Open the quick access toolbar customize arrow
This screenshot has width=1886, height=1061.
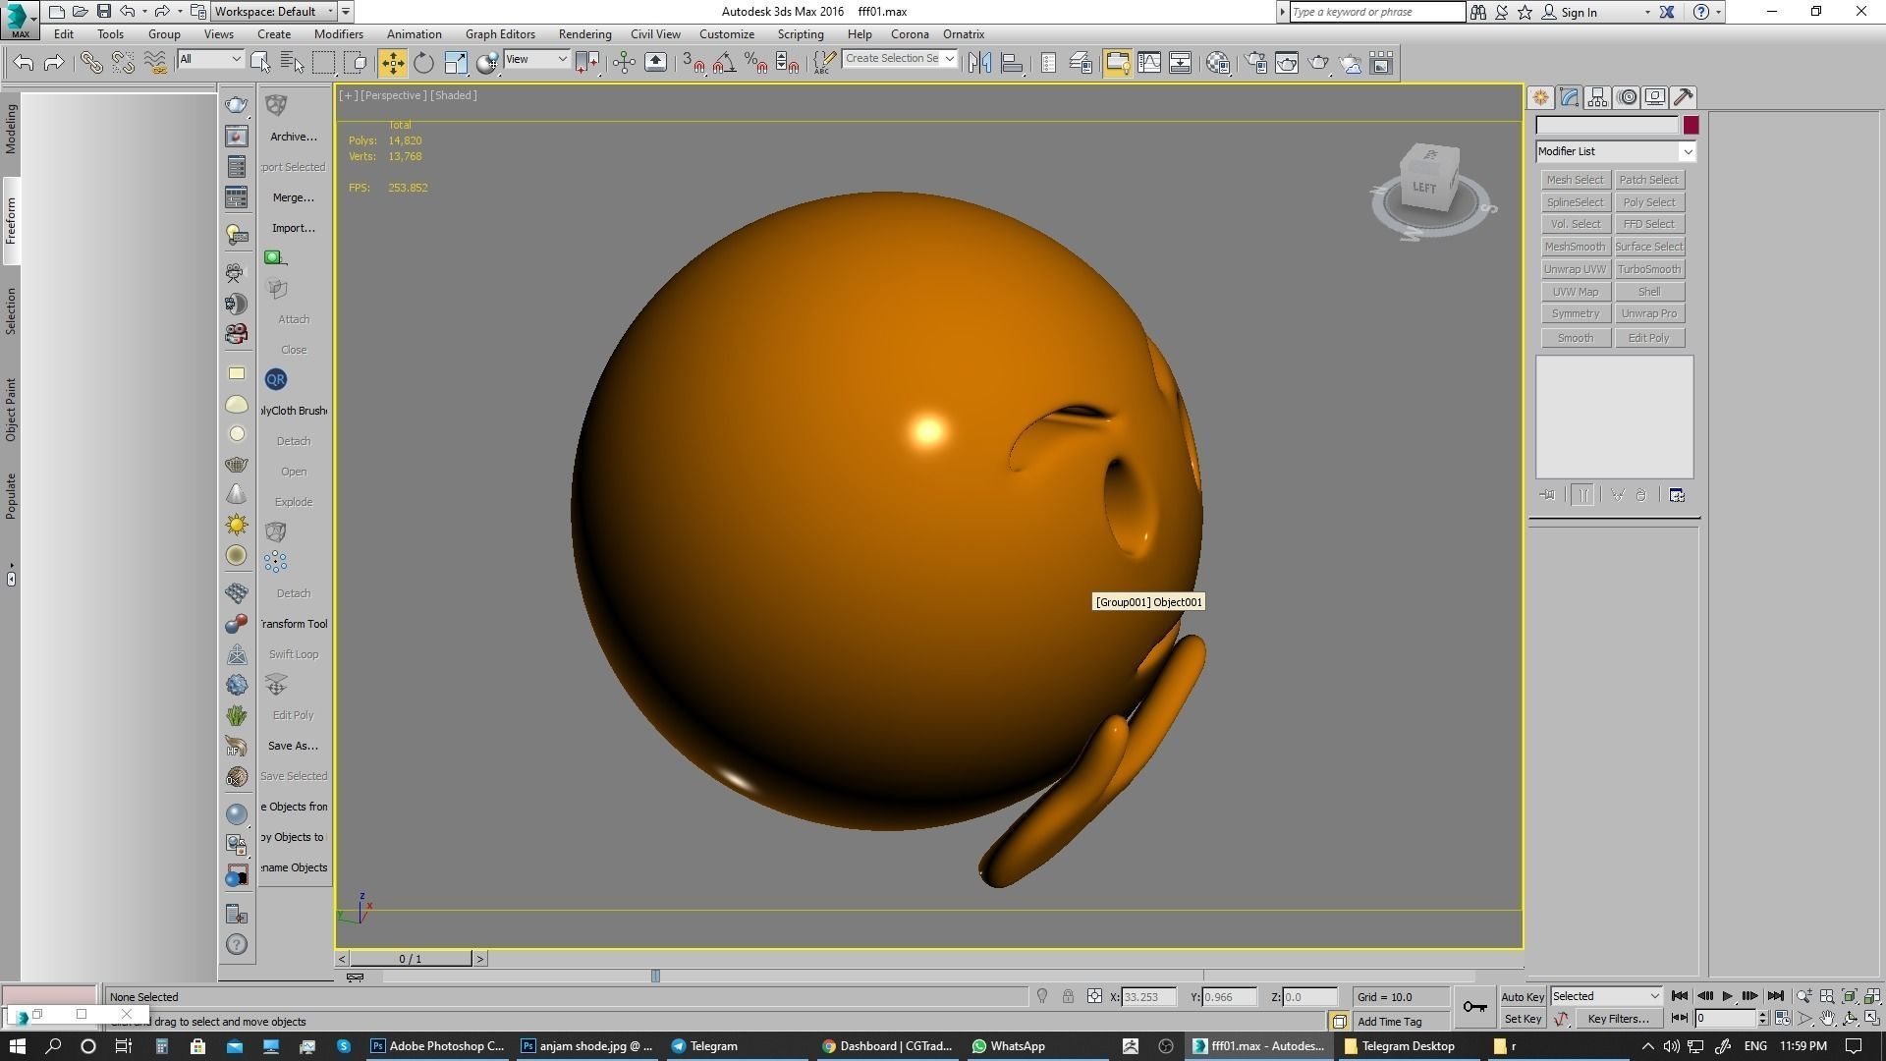pyautogui.click(x=346, y=12)
